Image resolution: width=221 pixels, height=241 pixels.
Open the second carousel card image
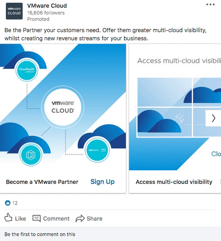click(175, 107)
